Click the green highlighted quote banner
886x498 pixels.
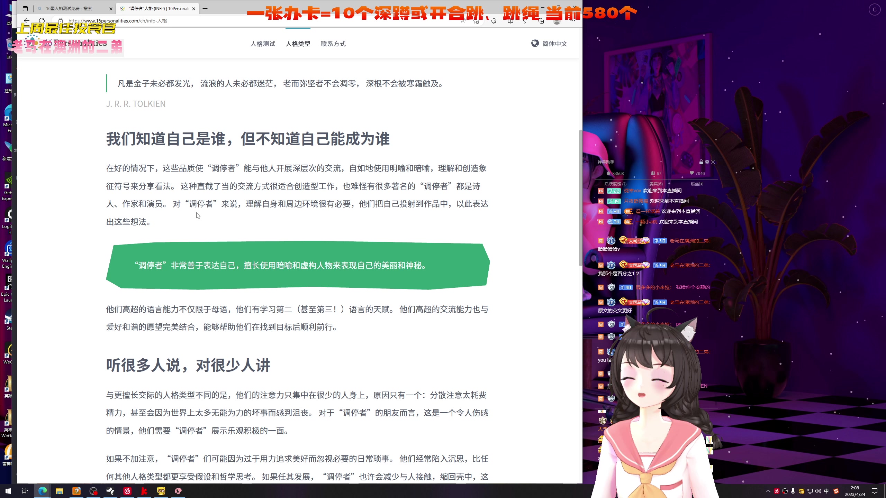click(x=298, y=265)
